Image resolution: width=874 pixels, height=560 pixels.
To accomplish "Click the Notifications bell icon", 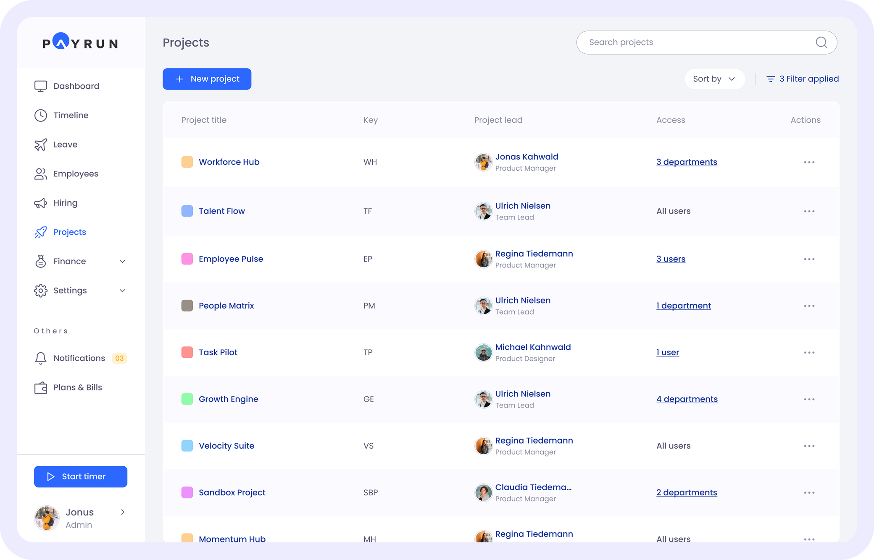I will (x=40, y=358).
